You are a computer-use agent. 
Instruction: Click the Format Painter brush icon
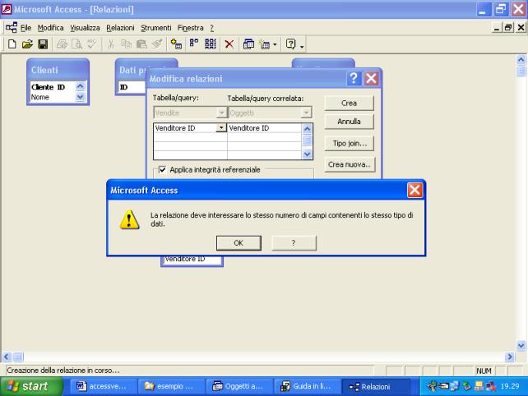(157, 44)
